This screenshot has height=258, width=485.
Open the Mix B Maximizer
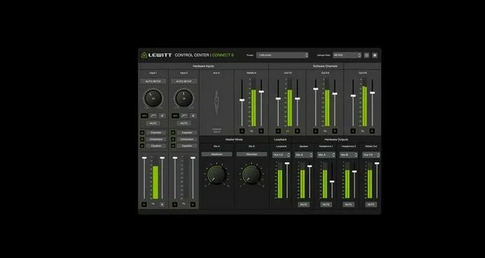pyautogui.click(x=252, y=154)
